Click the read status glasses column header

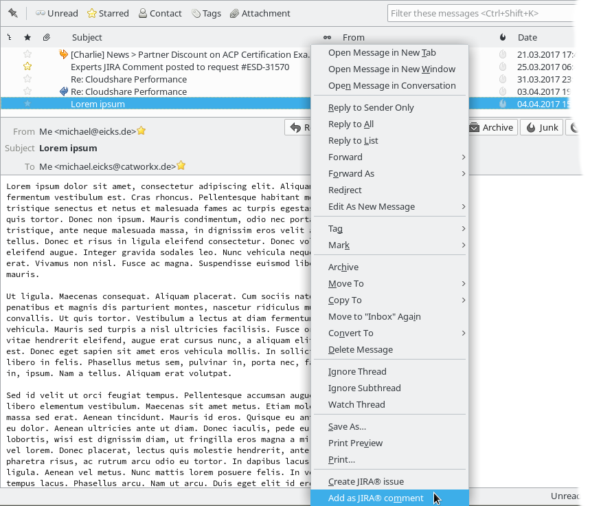click(327, 37)
